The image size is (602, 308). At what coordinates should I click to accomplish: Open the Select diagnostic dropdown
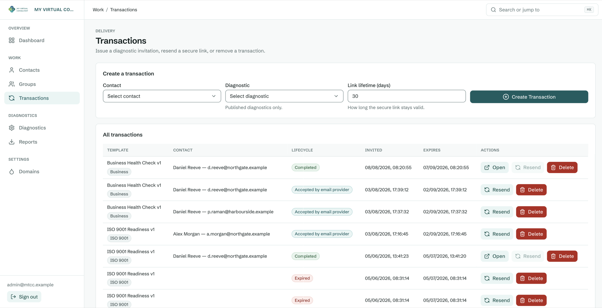[284, 96]
